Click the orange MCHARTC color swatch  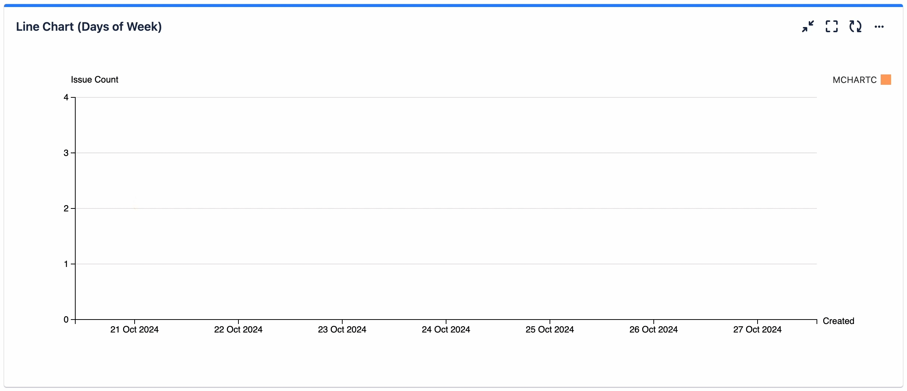point(886,80)
